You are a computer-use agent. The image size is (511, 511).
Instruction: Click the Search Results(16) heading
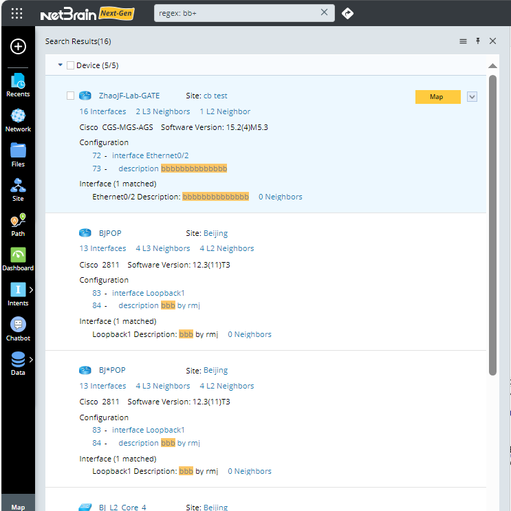coord(78,41)
